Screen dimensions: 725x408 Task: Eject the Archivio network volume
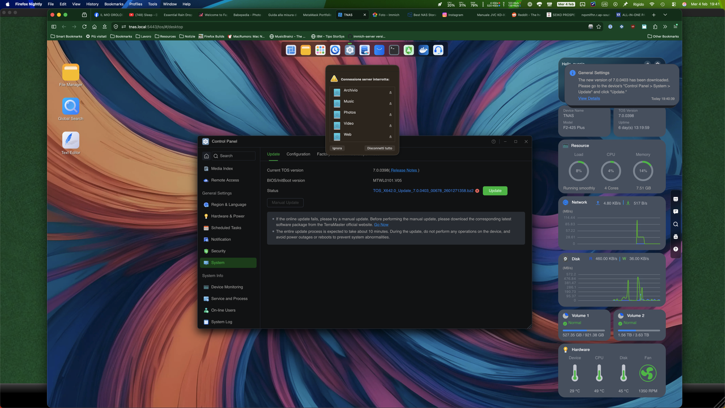click(x=390, y=93)
